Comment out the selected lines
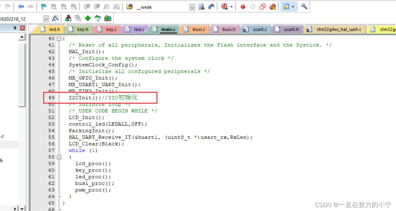This screenshot has width=396, height=211. [x=107, y=6]
